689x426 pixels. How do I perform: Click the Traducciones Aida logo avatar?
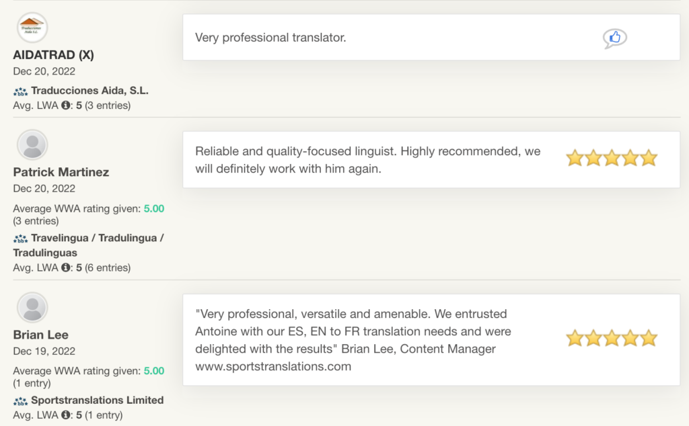pyautogui.click(x=32, y=28)
